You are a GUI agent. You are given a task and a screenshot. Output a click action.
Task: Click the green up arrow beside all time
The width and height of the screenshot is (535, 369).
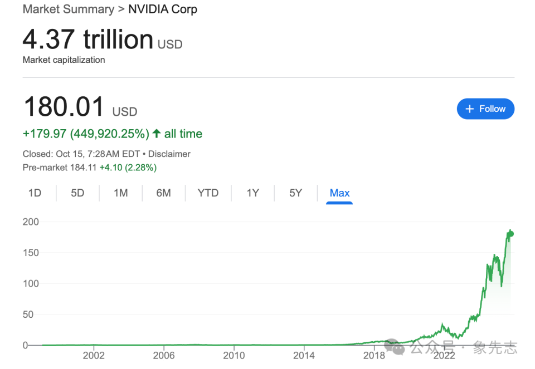(157, 134)
